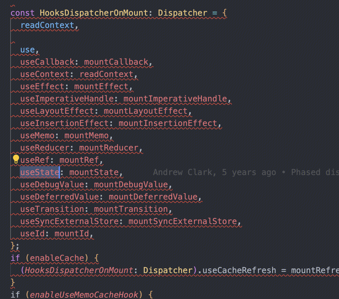Click mountReducer value
Viewport: 339px width, 299px height.
(x=108, y=148)
